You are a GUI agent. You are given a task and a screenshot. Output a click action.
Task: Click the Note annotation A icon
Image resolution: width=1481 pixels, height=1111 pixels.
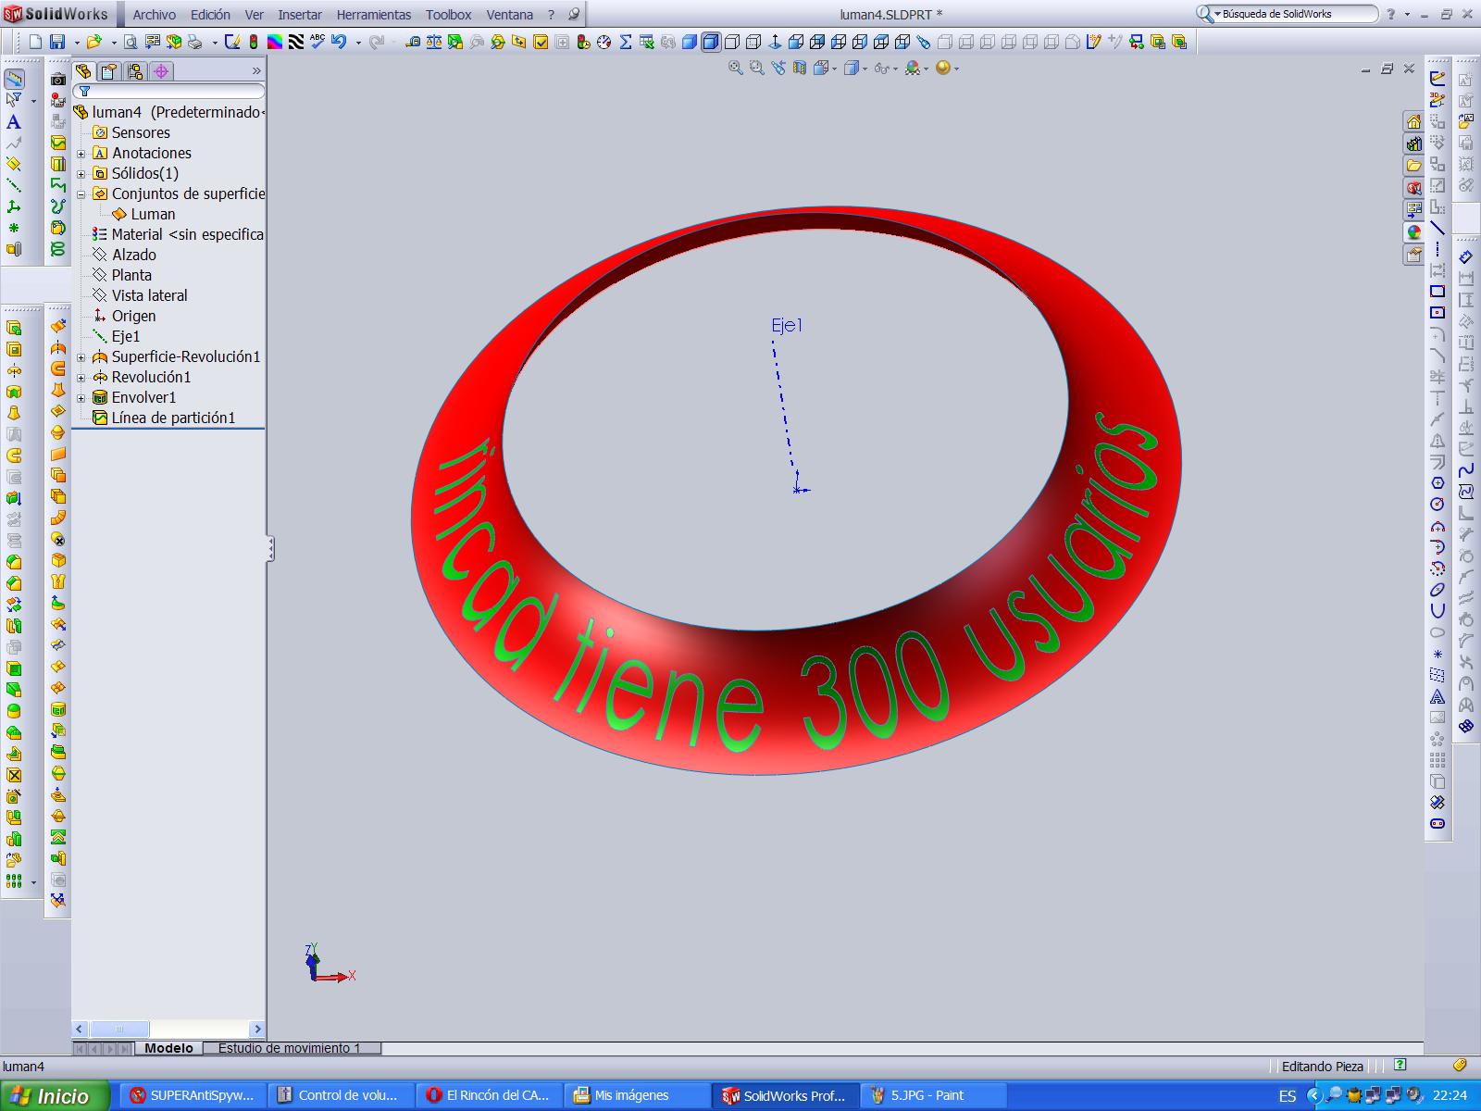(x=14, y=122)
